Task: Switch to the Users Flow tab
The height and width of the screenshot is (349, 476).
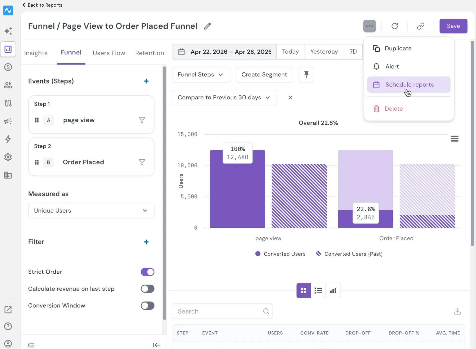Action: [x=109, y=53]
